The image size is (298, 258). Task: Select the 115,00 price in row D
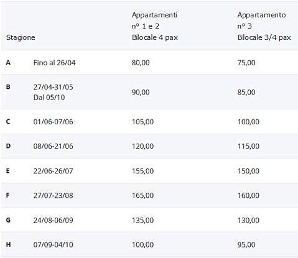[248, 146]
